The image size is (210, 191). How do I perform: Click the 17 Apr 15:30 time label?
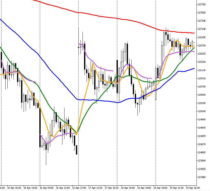tap(111, 188)
